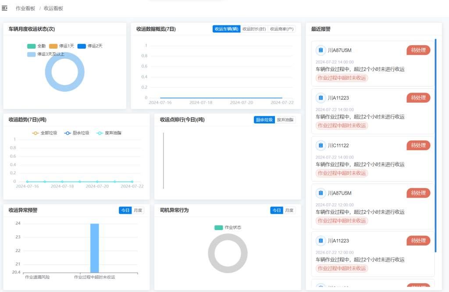Toggle 作业状态 legend in driver behavior chart

click(x=228, y=227)
